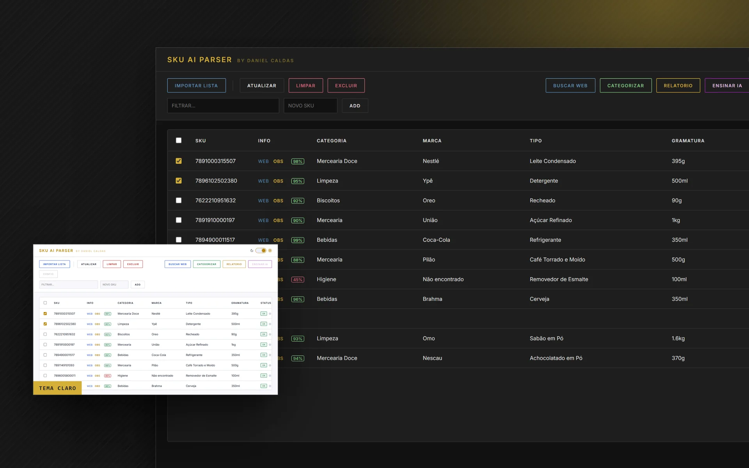
Task: Focus the FILTRAR field in light preview
Action: 69,285
